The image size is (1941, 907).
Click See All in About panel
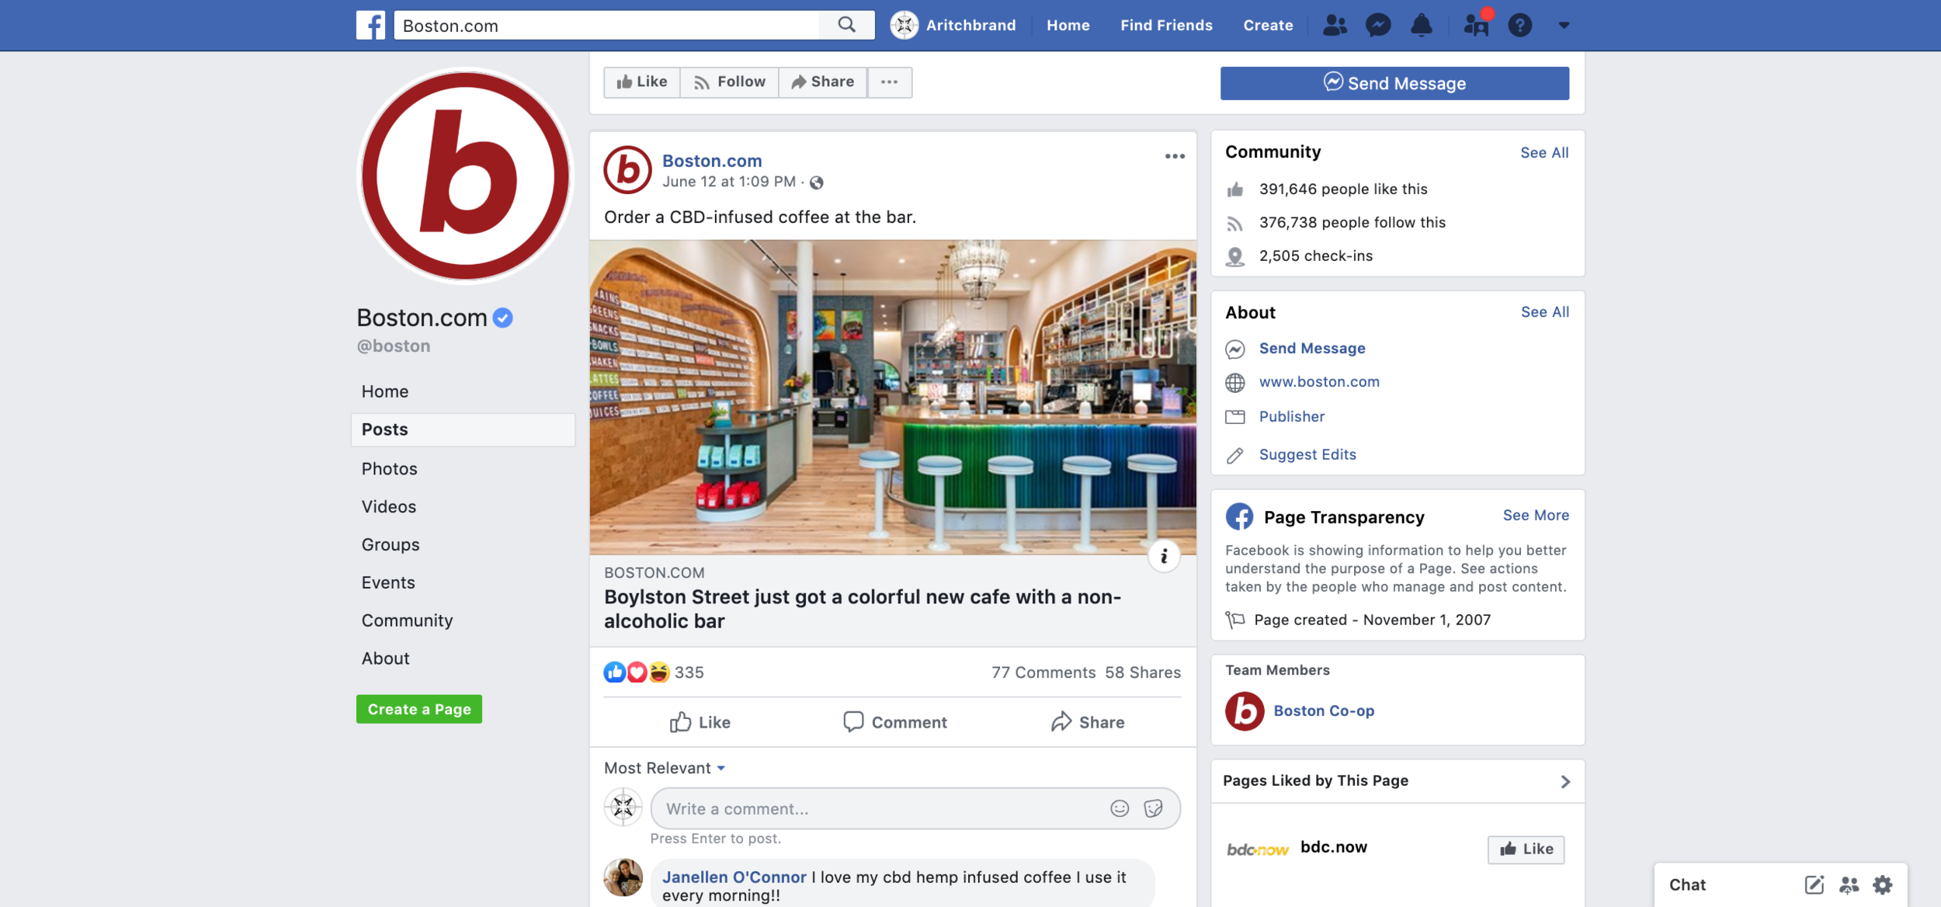tap(1544, 312)
